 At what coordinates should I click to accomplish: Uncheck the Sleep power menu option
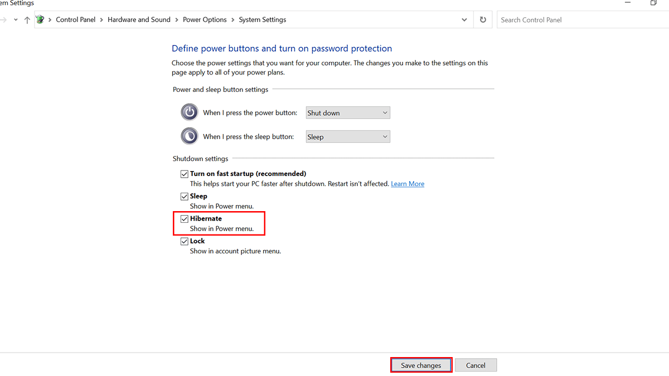185,196
